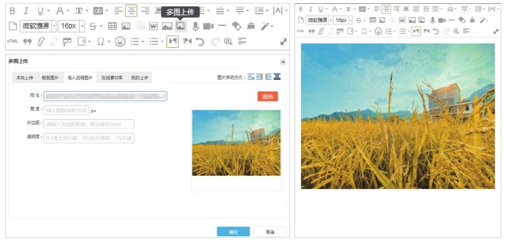
Task: Toggle Bold in the left editor toolbar
Action: click(12, 11)
